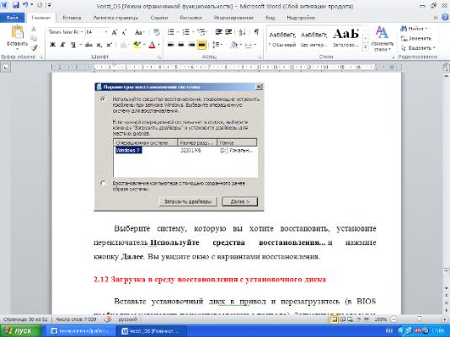Screen dimensions: 450x337
Task: Open the Times New Roman font dropdown
Action: 66,32
